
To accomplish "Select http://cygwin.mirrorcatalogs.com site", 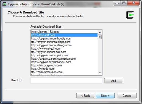I will click(x=64, y=45).
